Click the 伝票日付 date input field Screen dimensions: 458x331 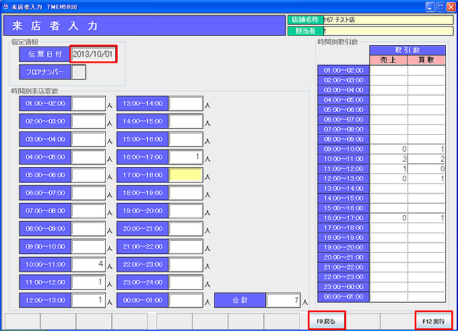(x=94, y=53)
